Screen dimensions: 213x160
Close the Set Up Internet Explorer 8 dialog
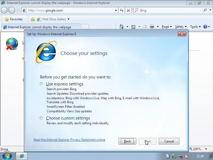pos(182,34)
